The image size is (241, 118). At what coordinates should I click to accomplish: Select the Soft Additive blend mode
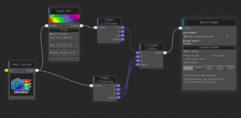pos(209,68)
